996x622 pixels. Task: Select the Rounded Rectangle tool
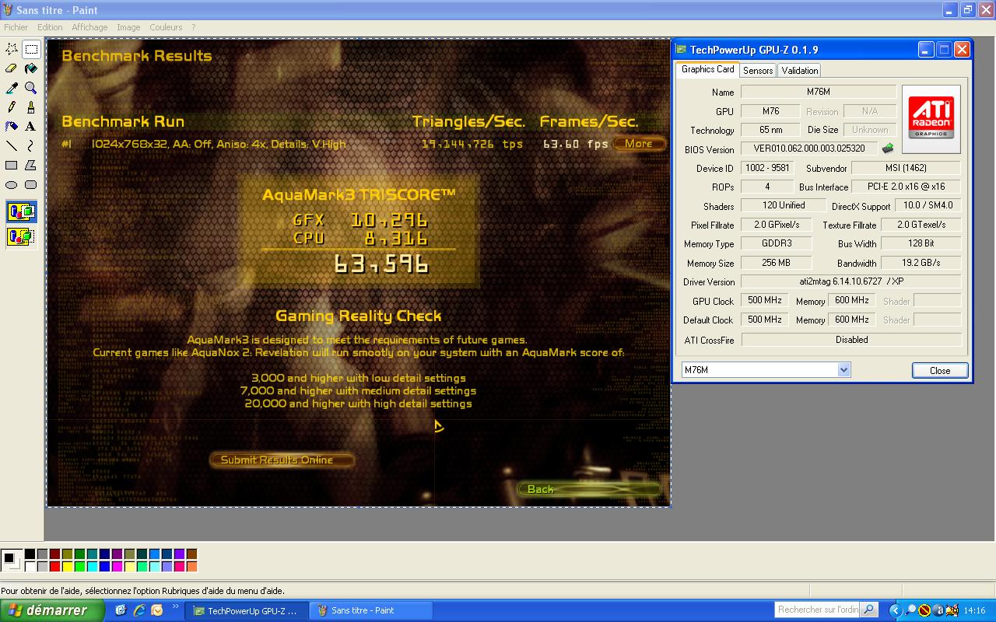[31, 184]
